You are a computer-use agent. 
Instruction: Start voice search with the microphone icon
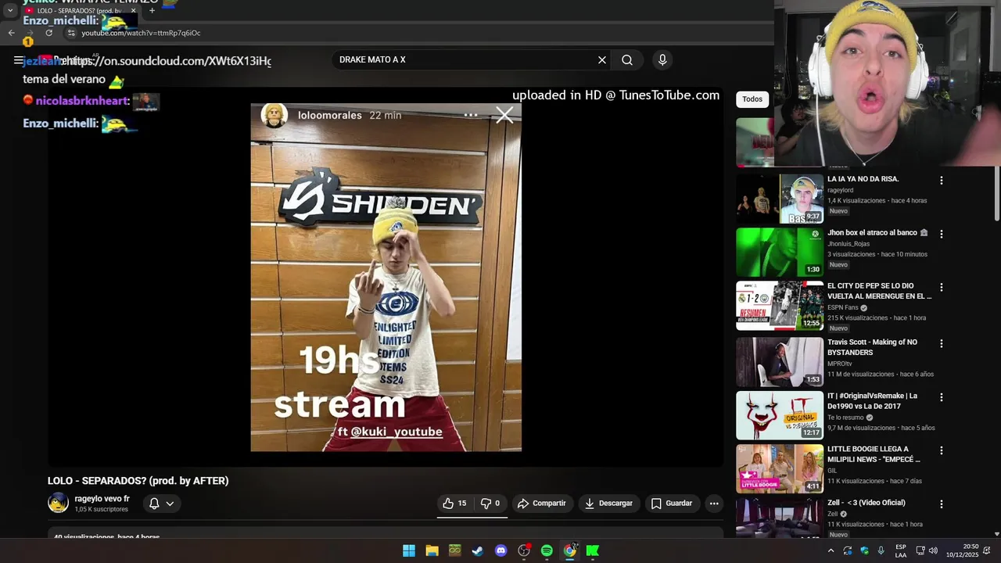point(662,60)
